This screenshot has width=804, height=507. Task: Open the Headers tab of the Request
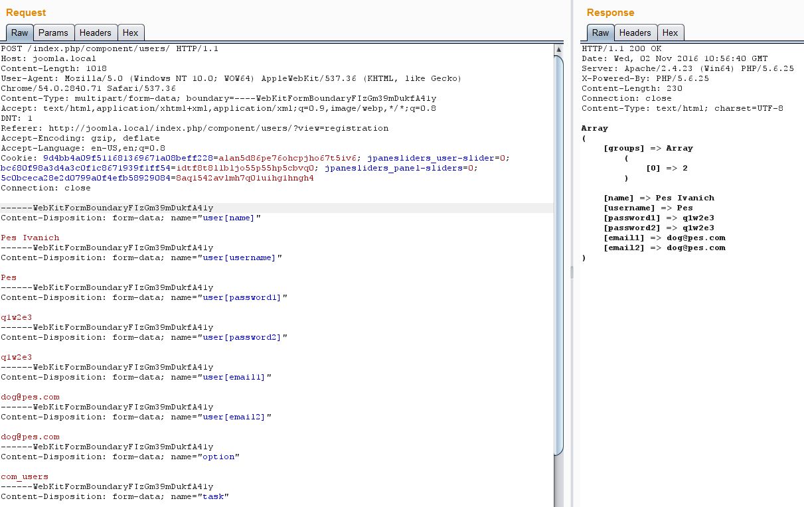click(x=96, y=33)
